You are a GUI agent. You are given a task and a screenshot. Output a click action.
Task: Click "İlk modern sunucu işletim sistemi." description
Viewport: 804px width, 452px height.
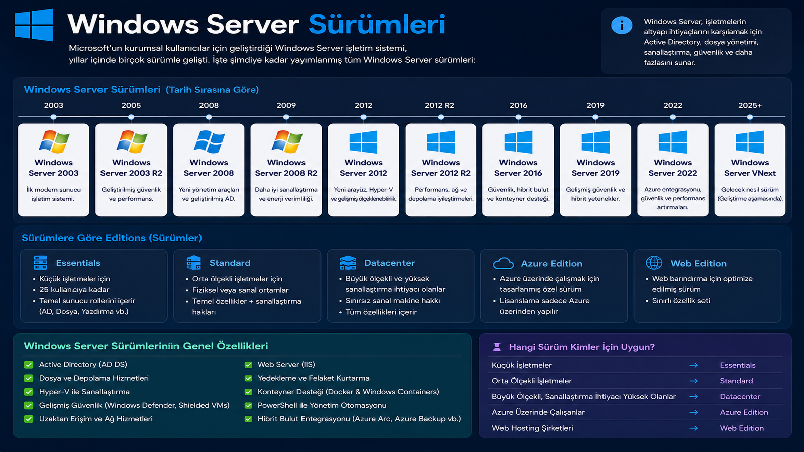tap(53, 194)
